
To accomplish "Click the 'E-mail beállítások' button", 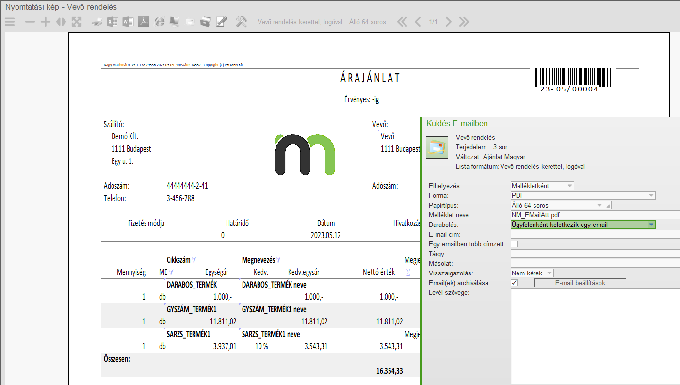I will click(580, 283).
